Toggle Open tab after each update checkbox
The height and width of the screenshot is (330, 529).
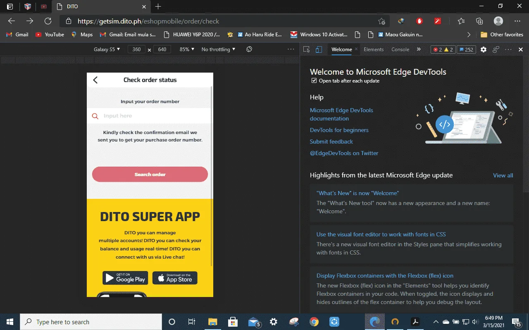coord(314,81)
